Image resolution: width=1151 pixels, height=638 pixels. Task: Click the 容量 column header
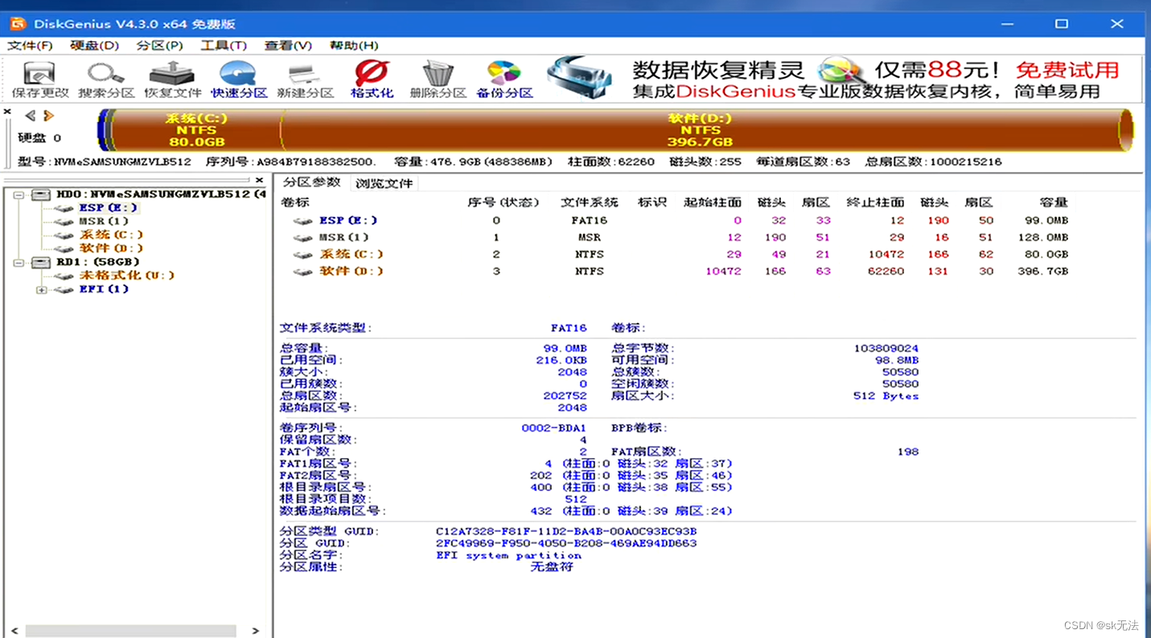tap(1054, 202)
